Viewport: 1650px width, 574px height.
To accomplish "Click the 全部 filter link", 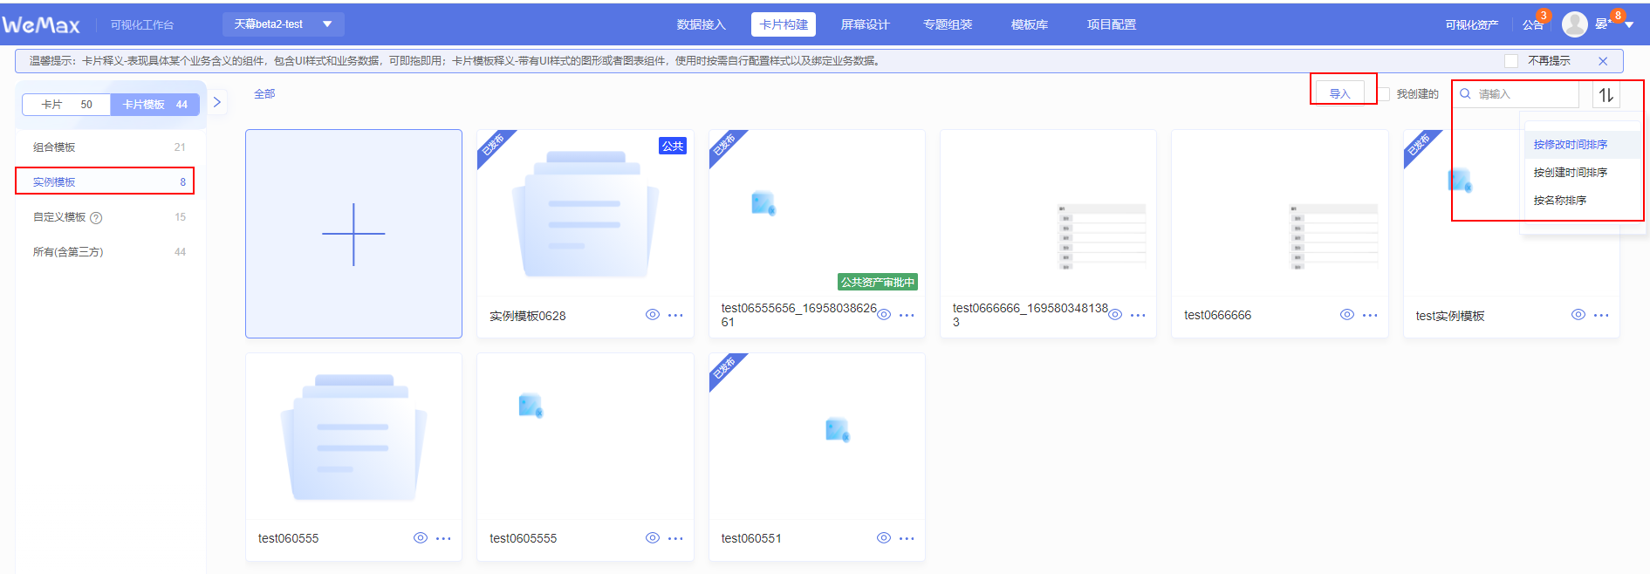I will [x=264, y=94].
